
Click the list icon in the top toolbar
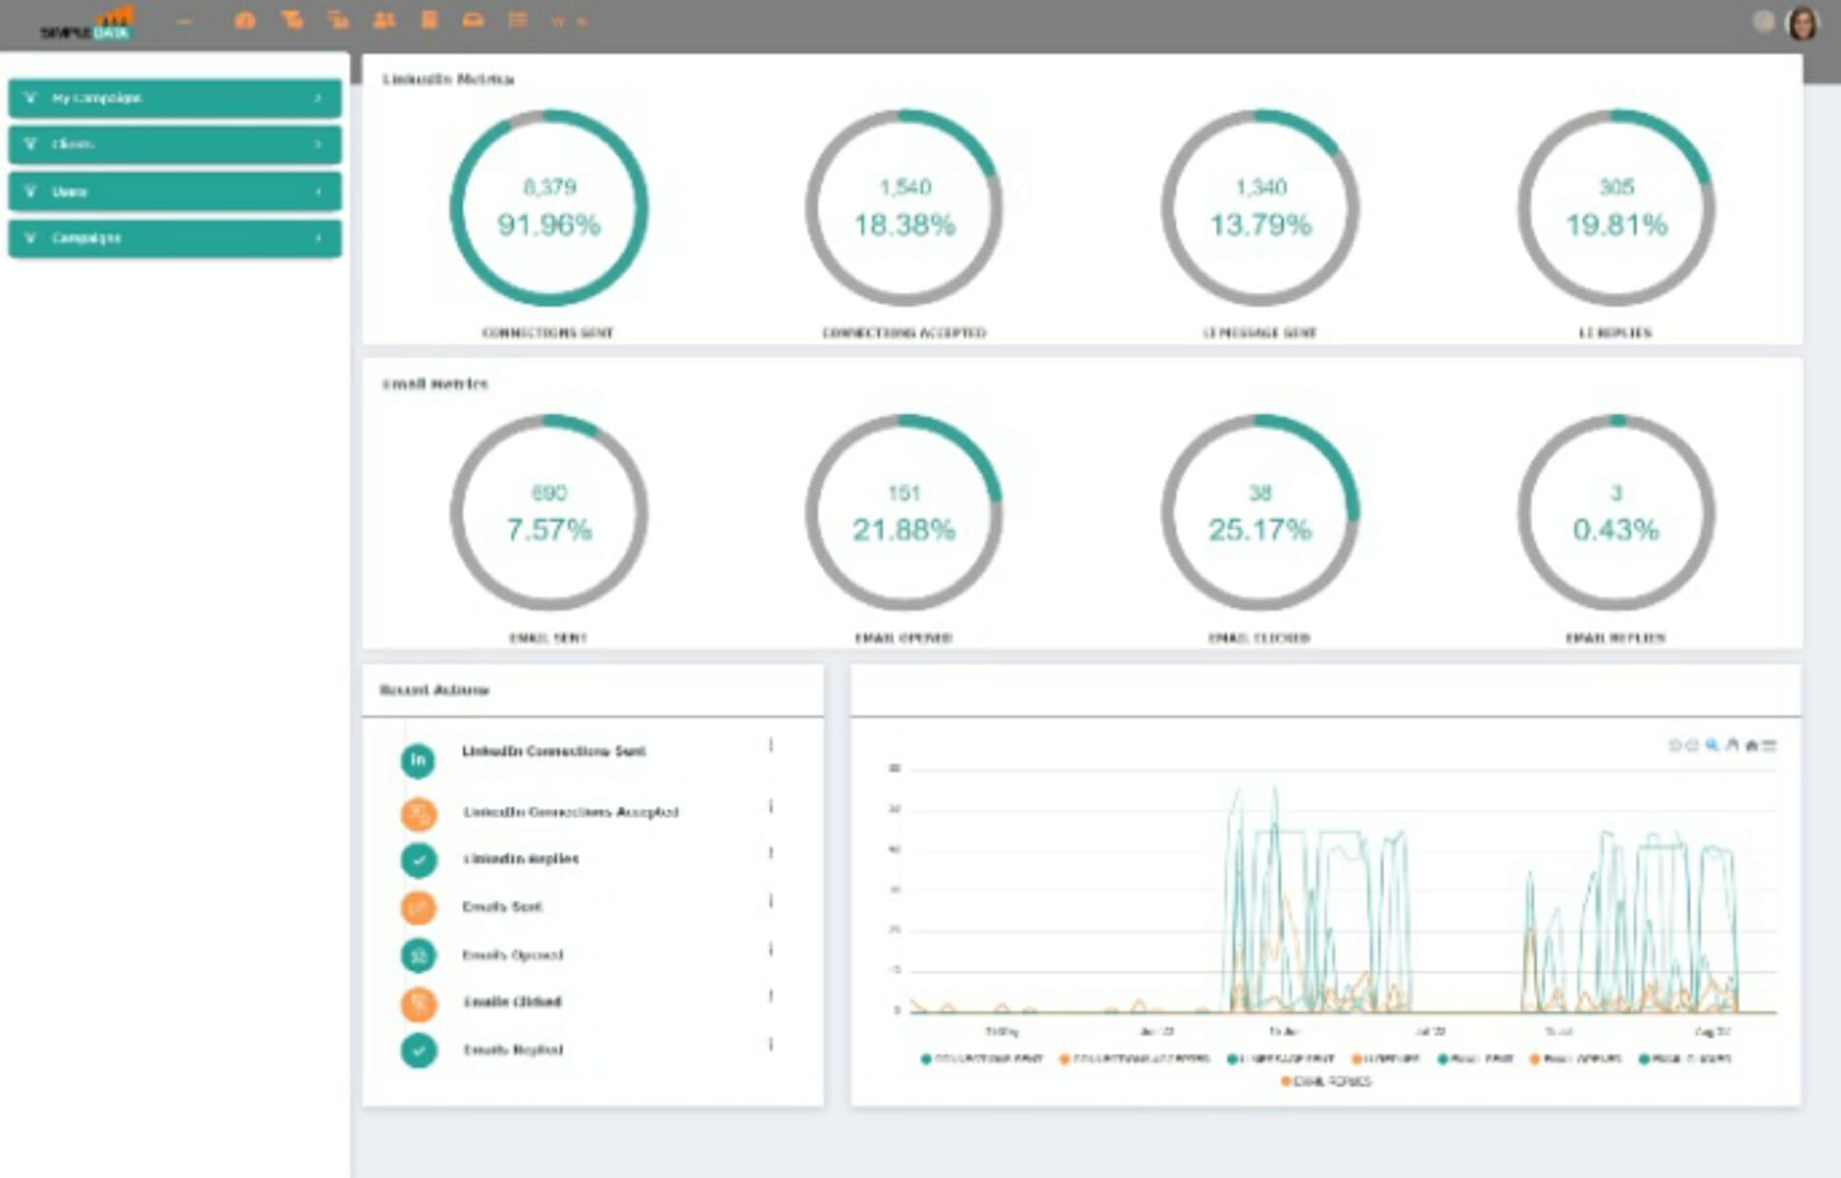(x=518, y=20)
